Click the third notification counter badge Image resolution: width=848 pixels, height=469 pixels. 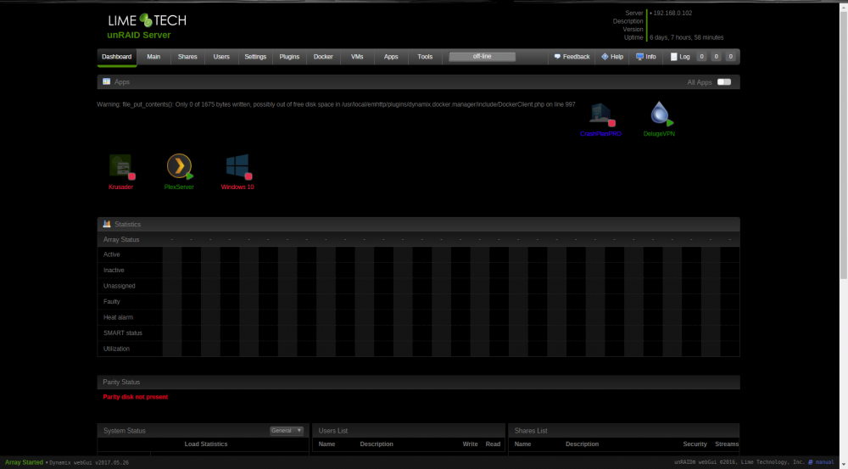click(731, 57)
